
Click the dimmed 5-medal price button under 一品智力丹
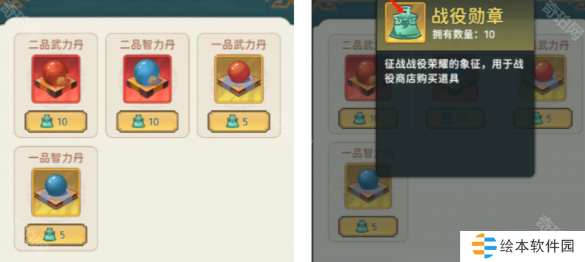pos(368,226)
